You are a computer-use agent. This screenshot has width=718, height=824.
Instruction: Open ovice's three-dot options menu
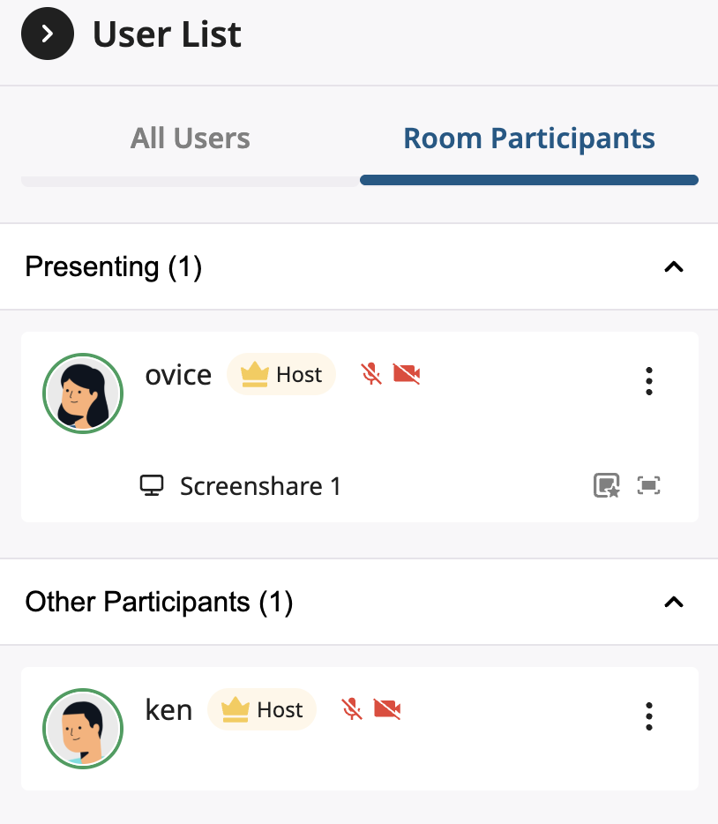click(649, 380)
